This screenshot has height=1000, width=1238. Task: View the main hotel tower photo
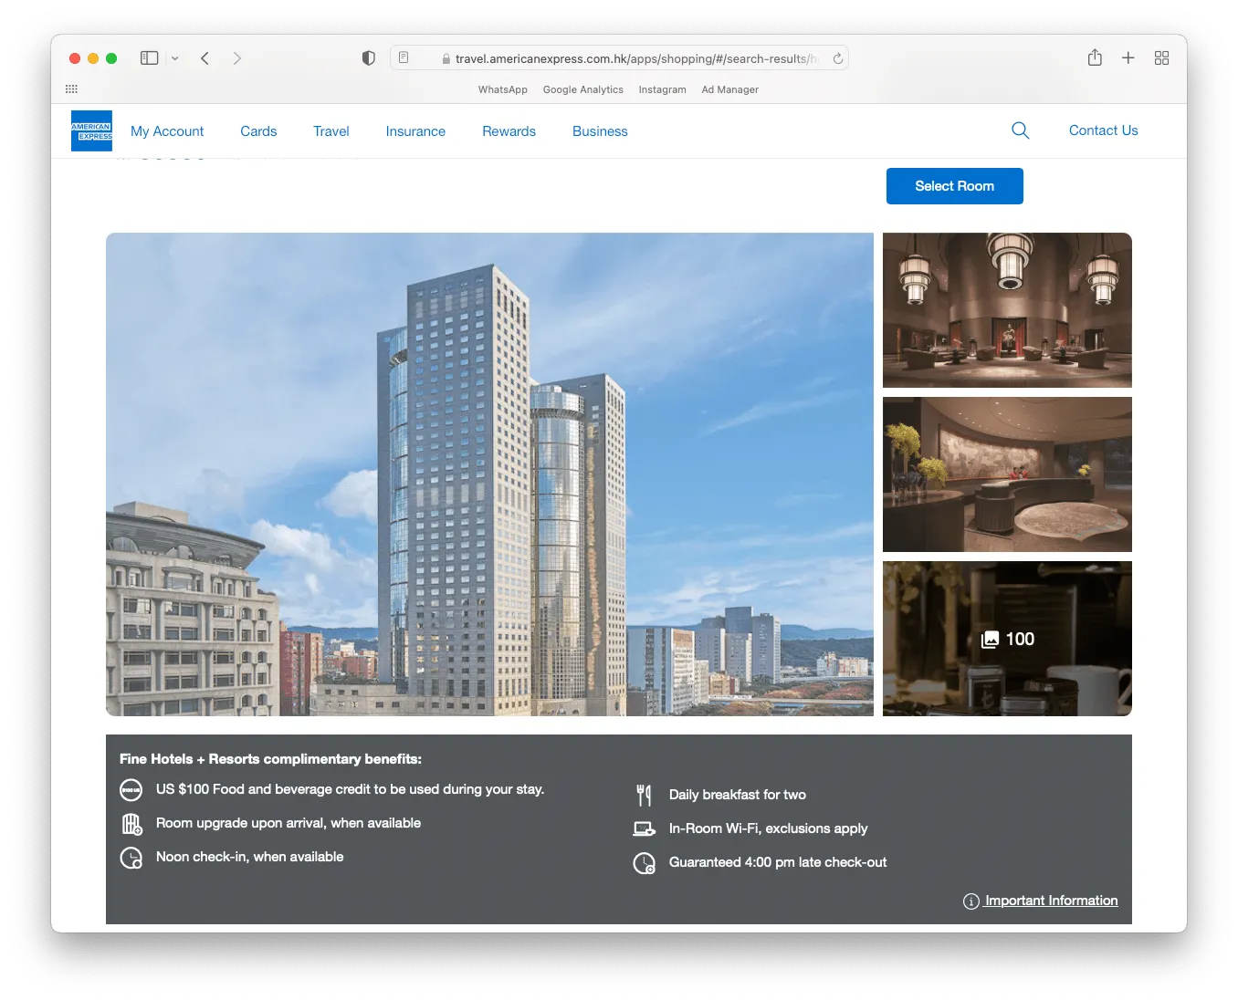click(489, 474)
